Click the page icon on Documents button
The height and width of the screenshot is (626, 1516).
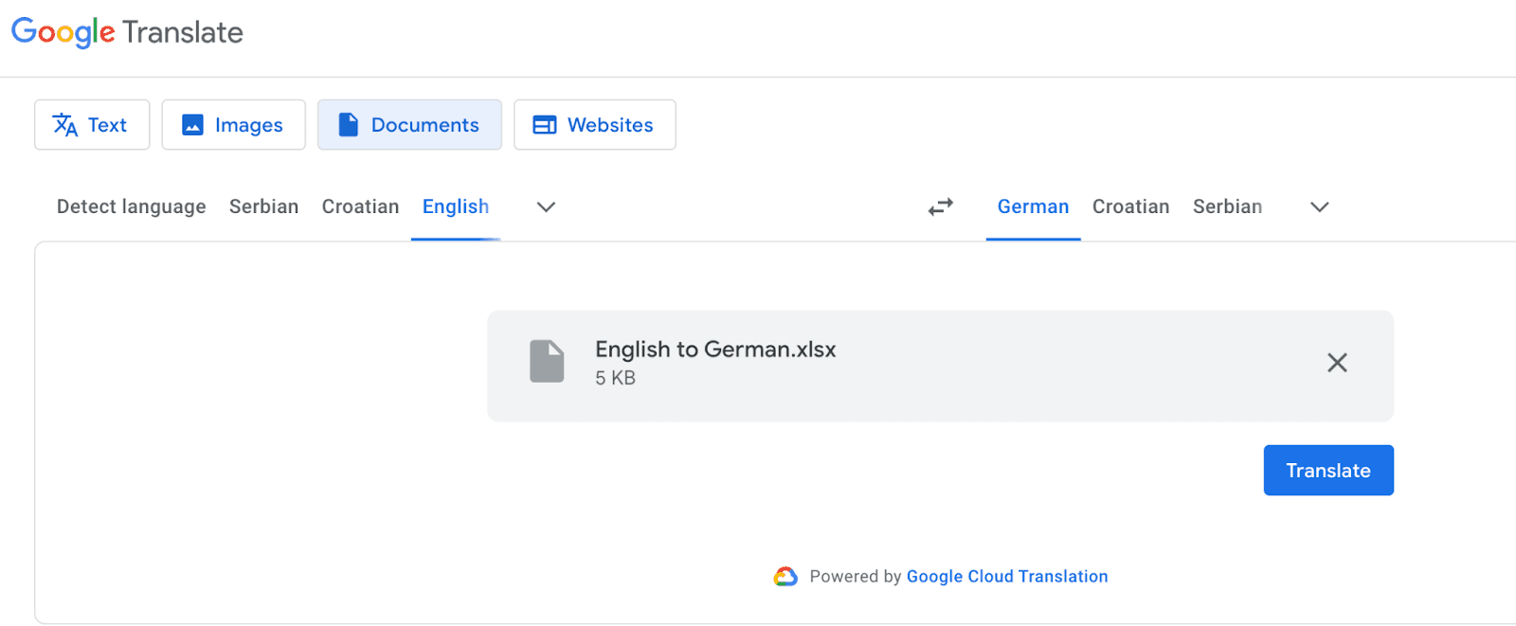(349, 125)
